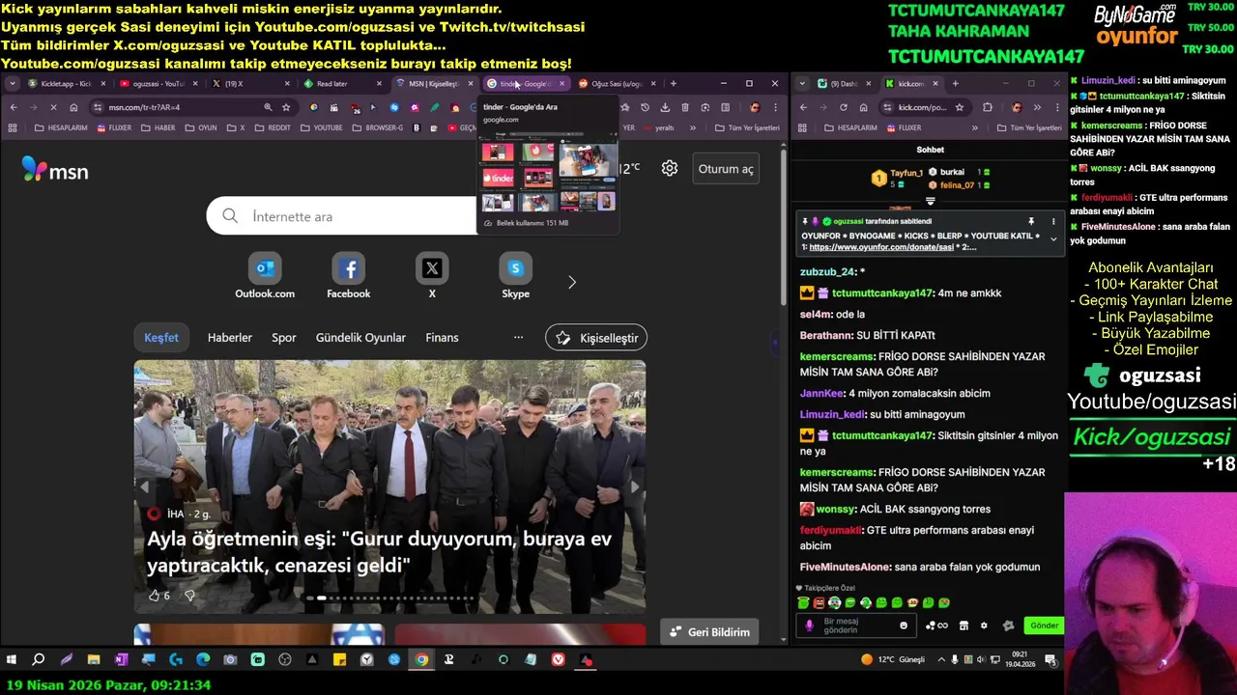The image size is (1237, 695).
Task: Open the Facebook shortcut tile
Action: (x=349, y=276)
